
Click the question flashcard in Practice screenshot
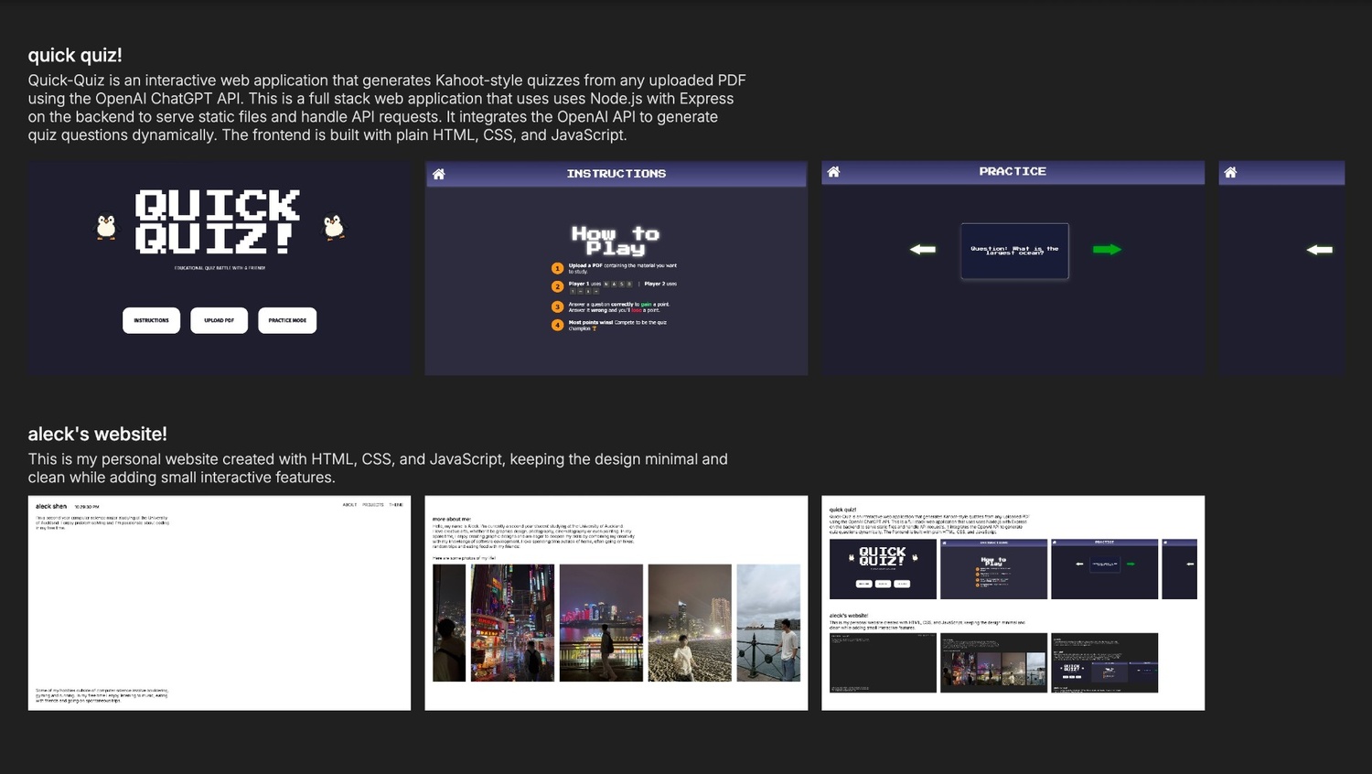[1014, 251]
